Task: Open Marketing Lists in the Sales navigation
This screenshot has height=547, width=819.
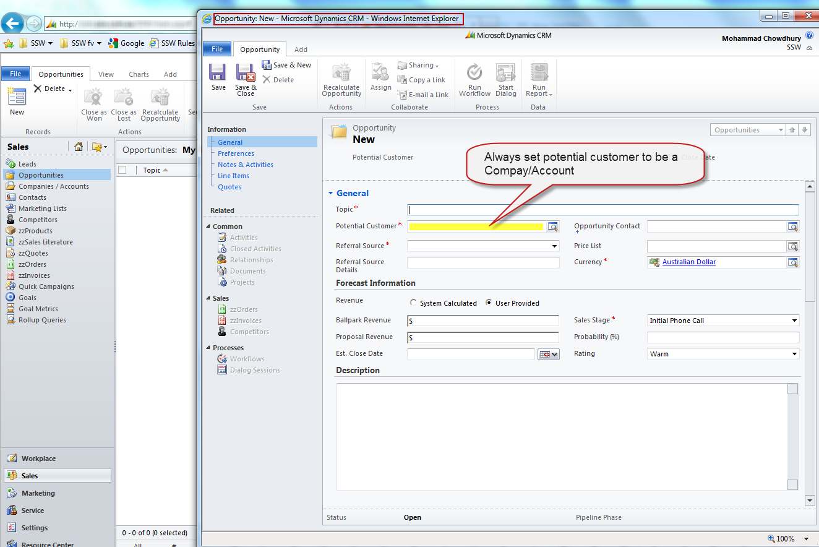Action: 42,209
